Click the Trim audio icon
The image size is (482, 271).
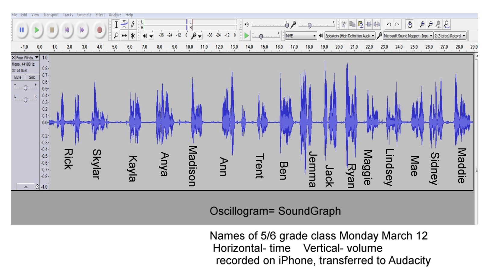click(368, 24)
